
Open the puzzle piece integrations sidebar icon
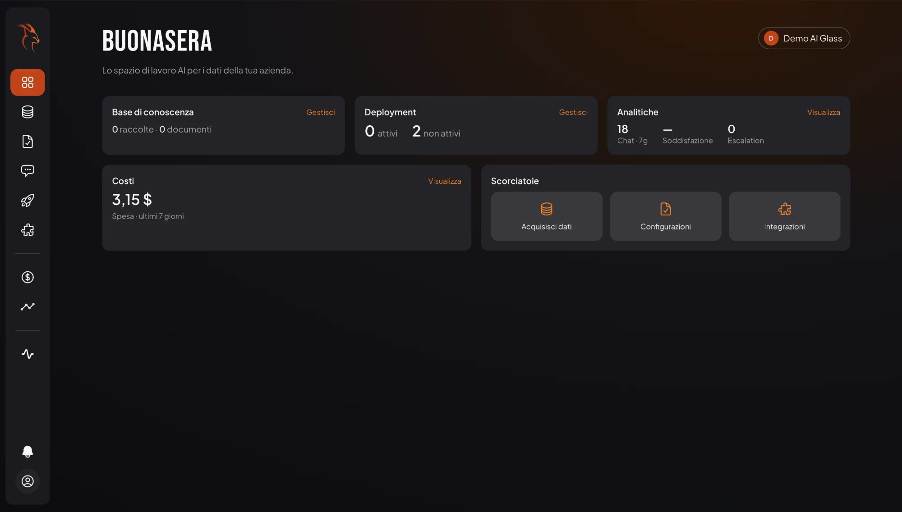(x=28, y=230)
